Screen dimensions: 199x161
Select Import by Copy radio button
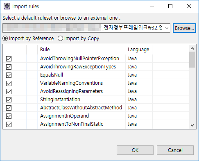(60, 39)
